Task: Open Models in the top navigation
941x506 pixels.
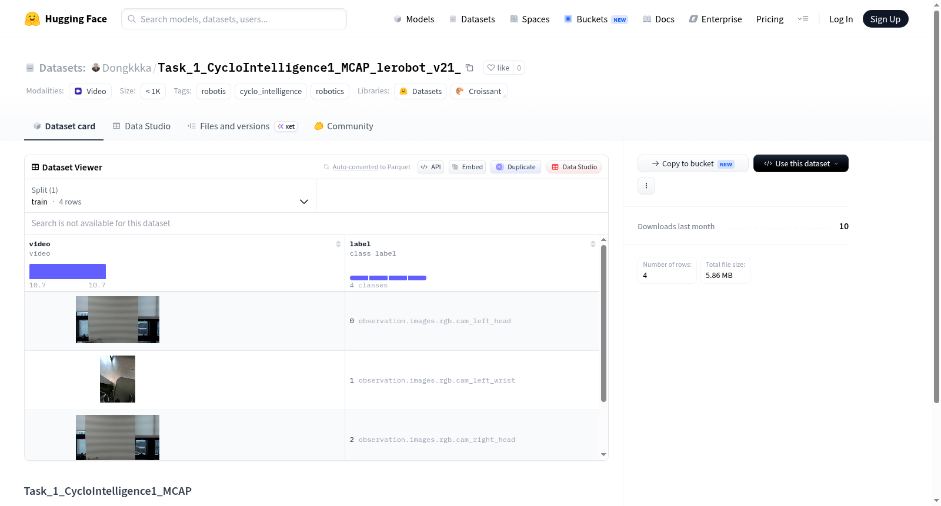Action: point(414,19)
